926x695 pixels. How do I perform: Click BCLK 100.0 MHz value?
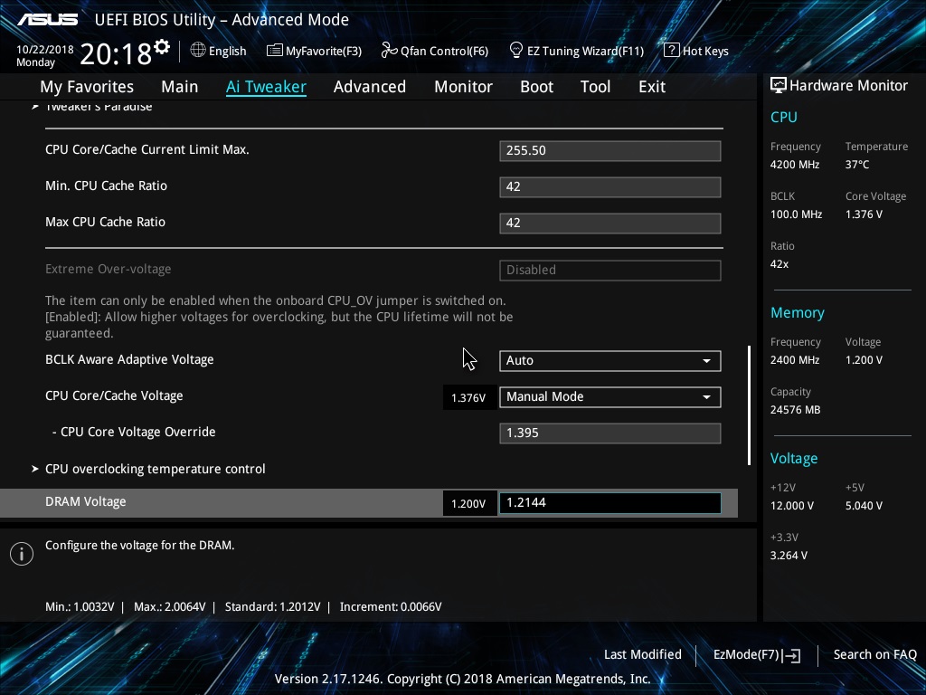[796, 214]
